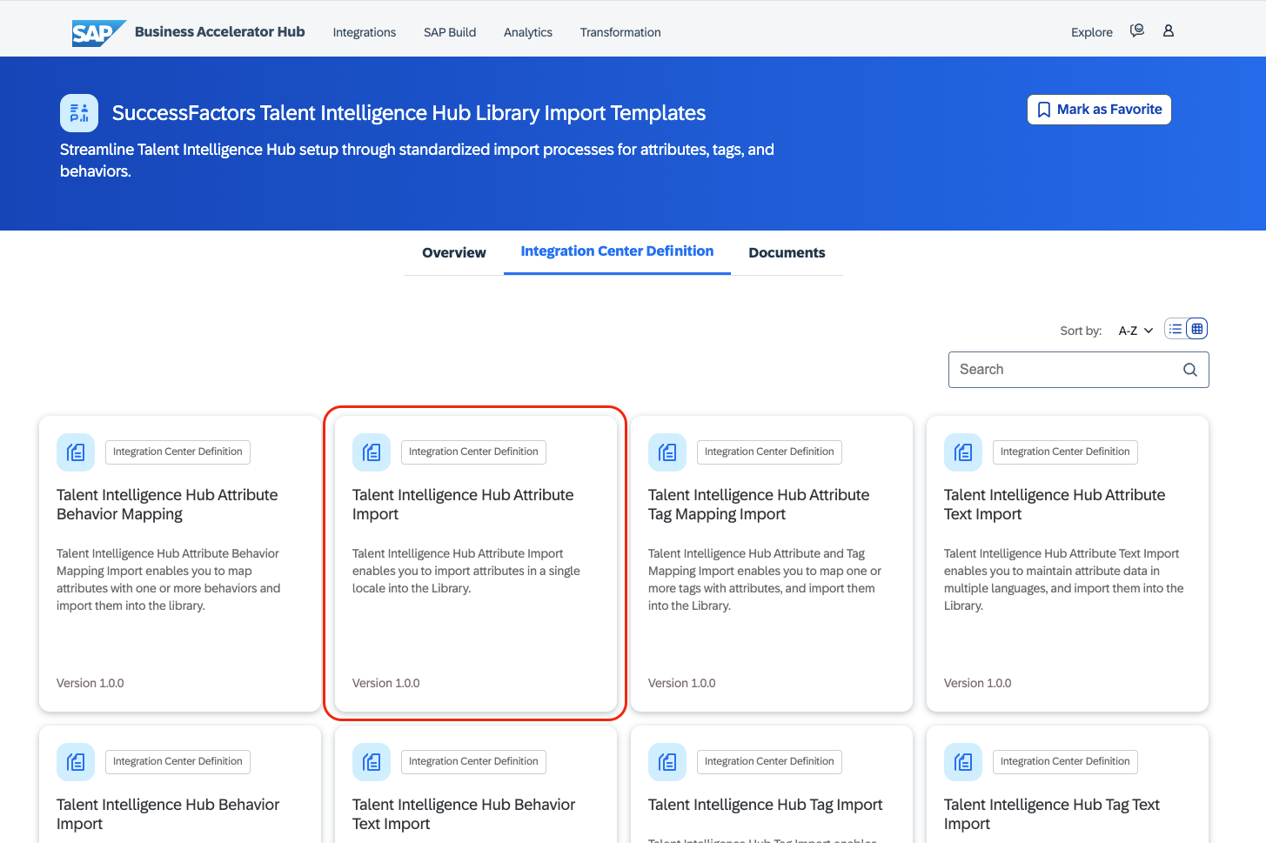Switch to list view
The height and width of the screenshot is (843, 1266).
[x=1176, y=329]
